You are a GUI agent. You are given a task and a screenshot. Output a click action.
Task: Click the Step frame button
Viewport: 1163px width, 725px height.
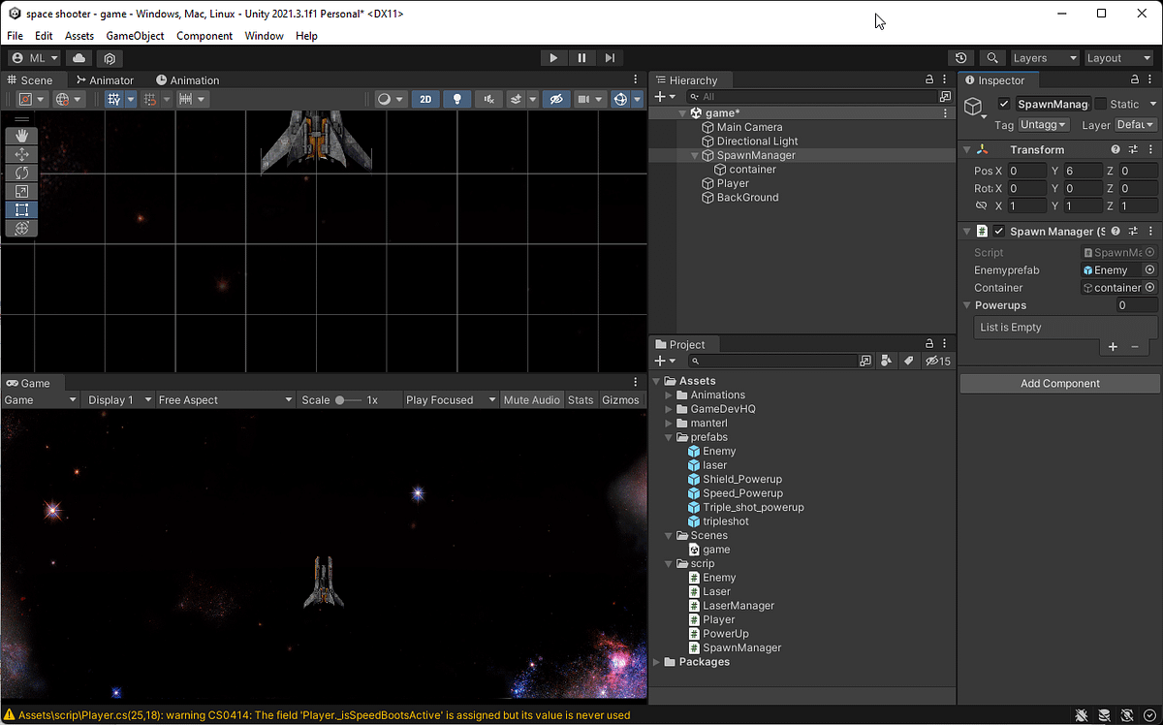tap(610, 58)
